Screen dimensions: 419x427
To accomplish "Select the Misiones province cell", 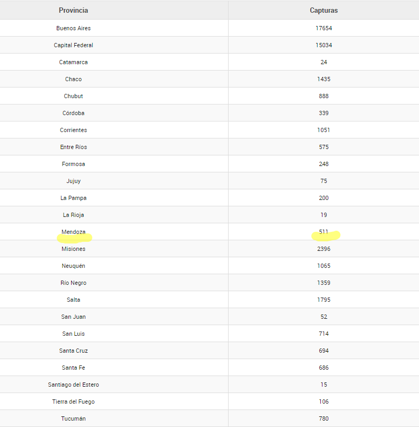I will click(74, 249).
